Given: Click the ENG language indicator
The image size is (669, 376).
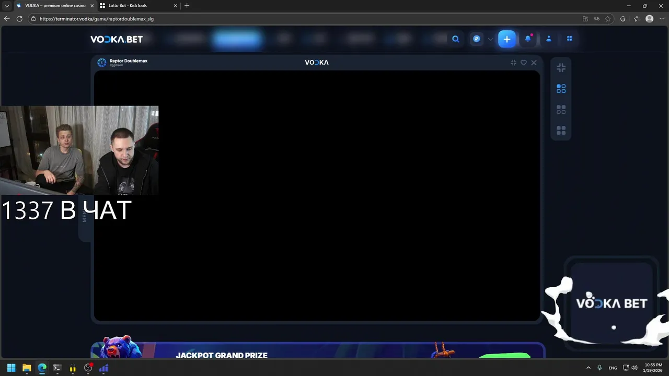Looking at the screenshot, I should click(613, 368).
